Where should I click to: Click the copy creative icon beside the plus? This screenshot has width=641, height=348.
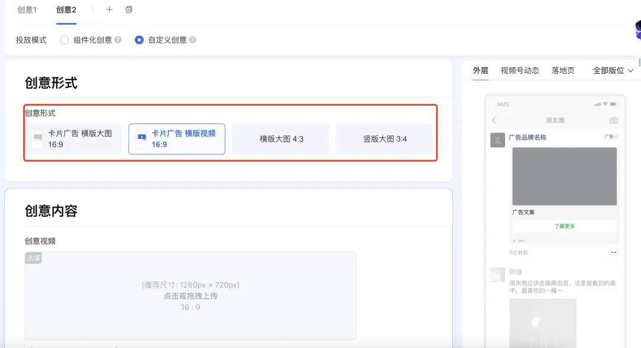(x=129, y=10)
